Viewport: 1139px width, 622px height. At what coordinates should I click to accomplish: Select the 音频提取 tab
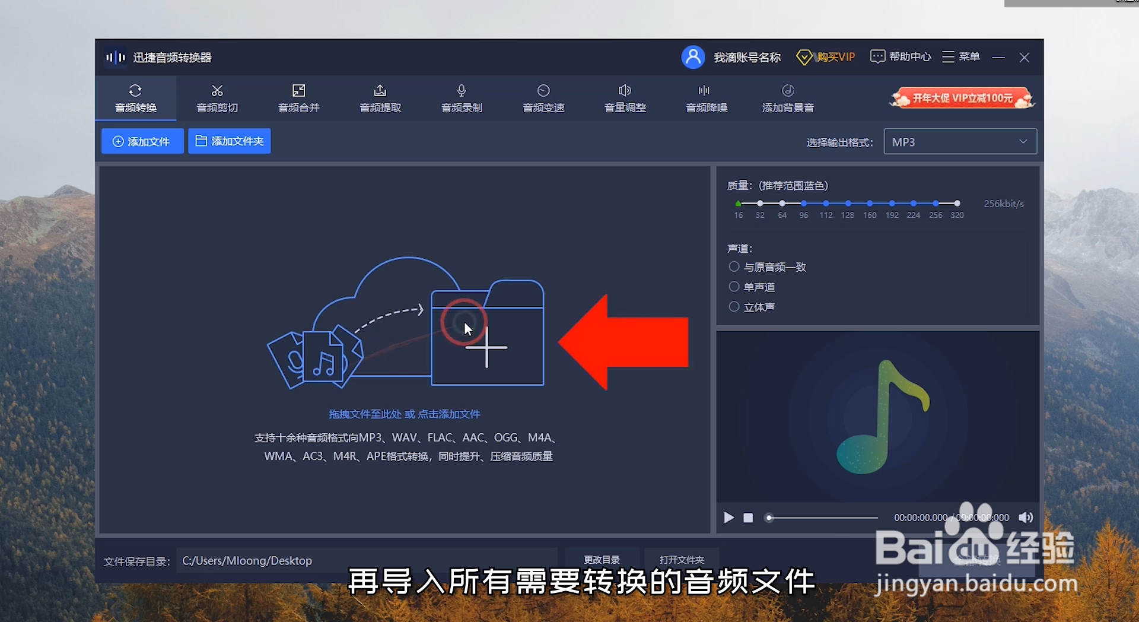380,99
